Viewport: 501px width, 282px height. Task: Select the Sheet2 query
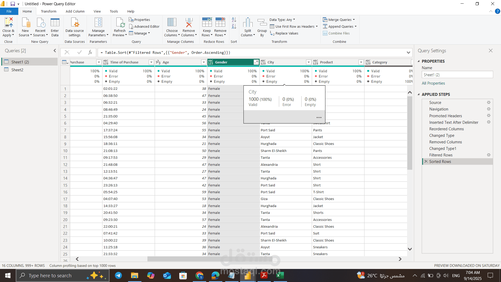click(x=17, y=70)
